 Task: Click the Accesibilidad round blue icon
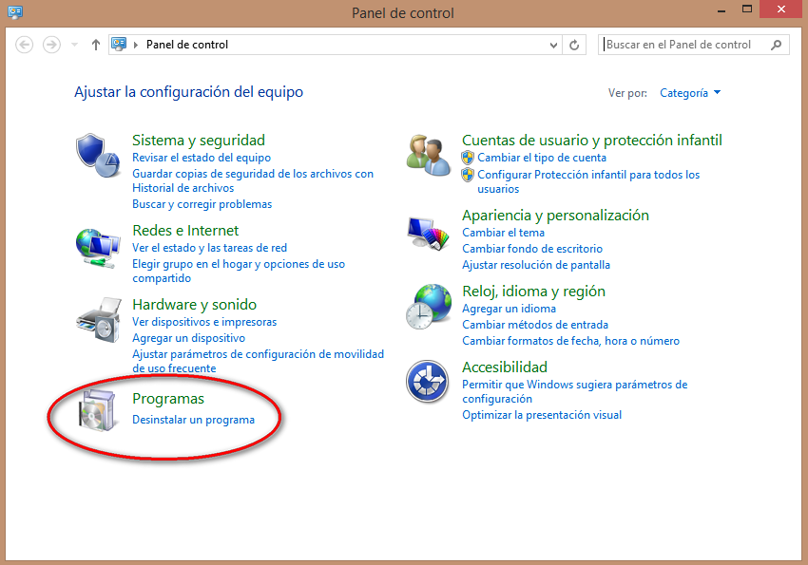(x=427, y=382)
